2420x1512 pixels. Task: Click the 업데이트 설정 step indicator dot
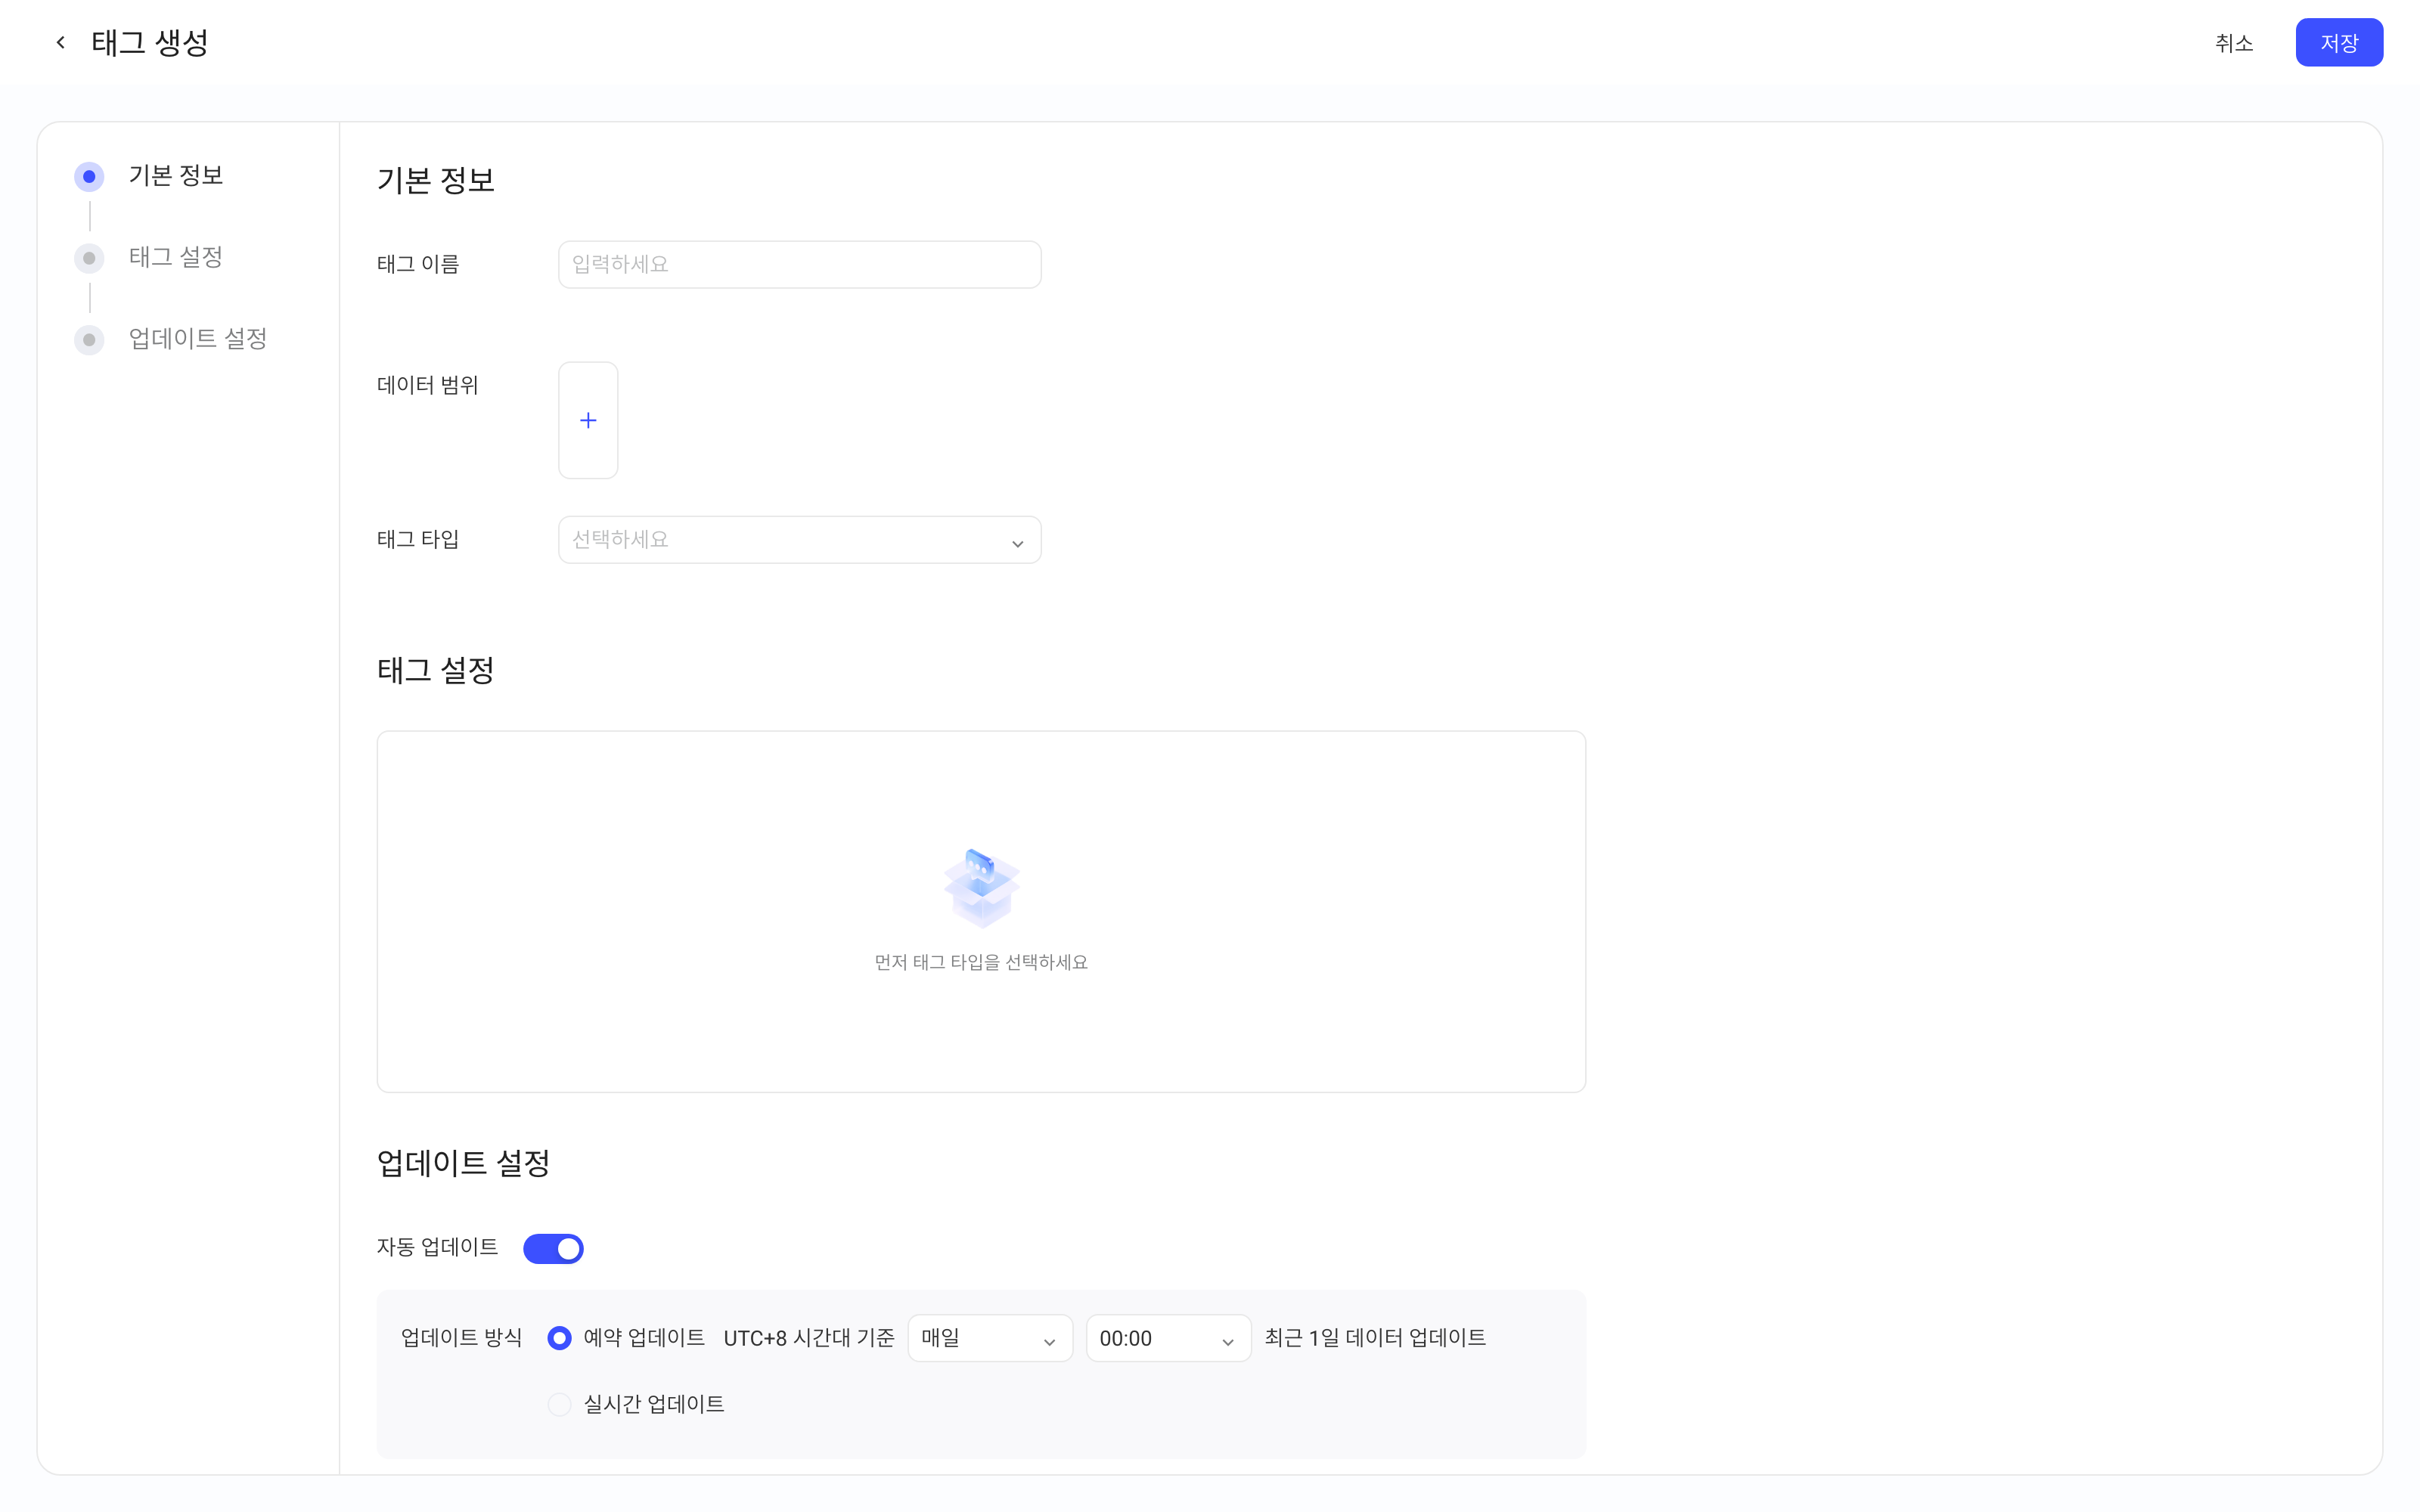click(89, 340)
